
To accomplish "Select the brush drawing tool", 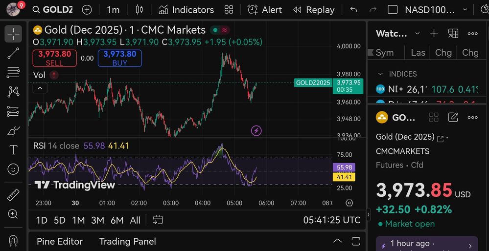I will tap(13, 131).
